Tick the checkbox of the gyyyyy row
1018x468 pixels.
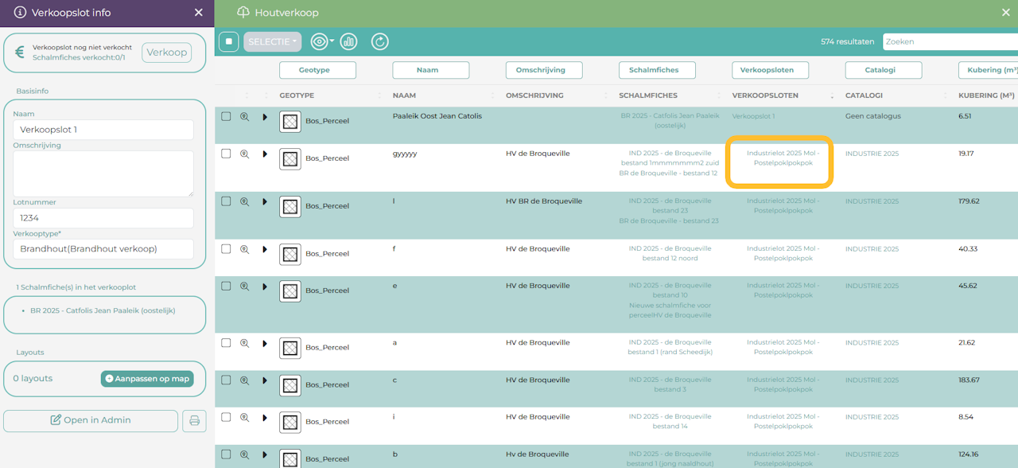pyautogui.click(x=226, y=154)
